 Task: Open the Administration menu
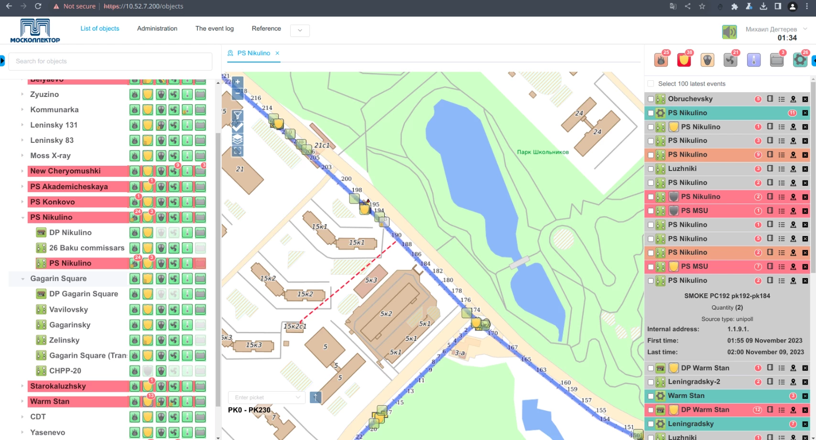click(157, 29)
